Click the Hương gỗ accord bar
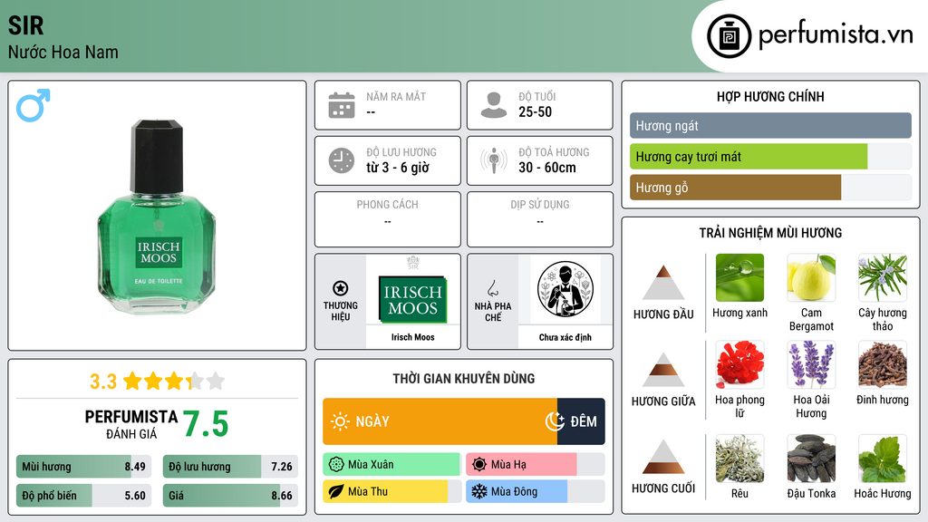 (x=770, y=188)
